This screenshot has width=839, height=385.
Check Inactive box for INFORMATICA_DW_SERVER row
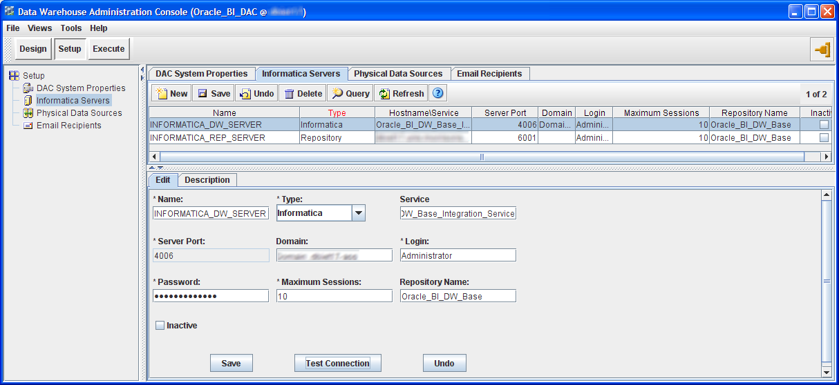click(x=823, y=125)
